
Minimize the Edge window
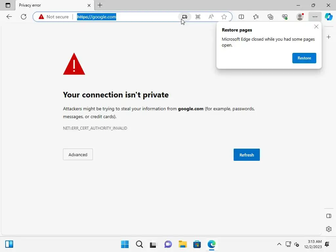coord(298,5)
